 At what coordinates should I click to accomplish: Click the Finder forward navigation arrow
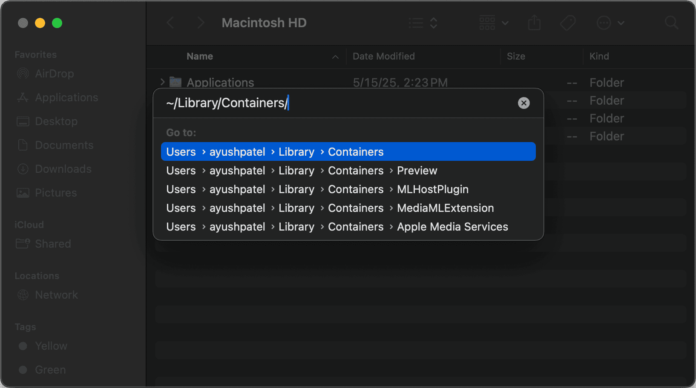(x=201, y=23)
